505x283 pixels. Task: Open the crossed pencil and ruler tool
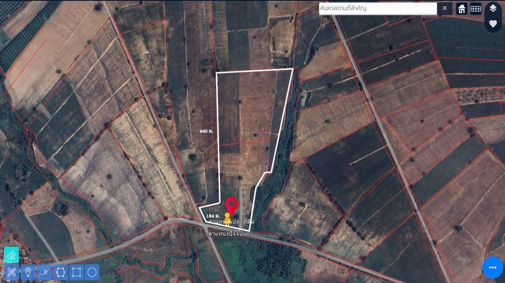point(11,272)
